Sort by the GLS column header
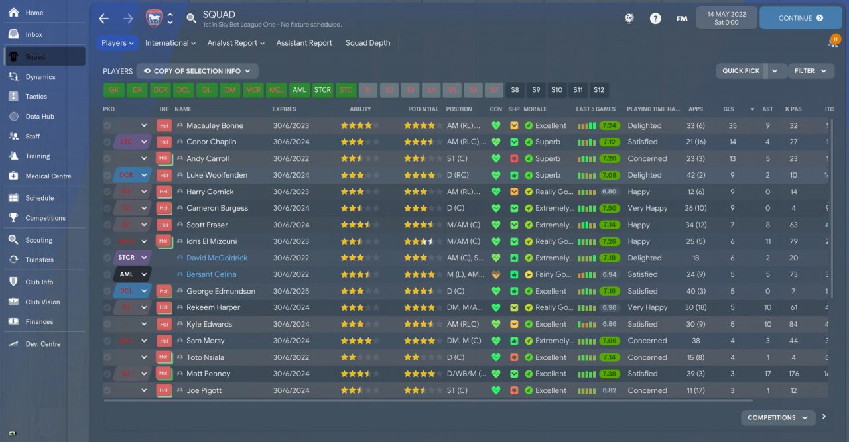The width and height of the screenshot is (849, 442). pyautogui.click(x=728, y=109)
